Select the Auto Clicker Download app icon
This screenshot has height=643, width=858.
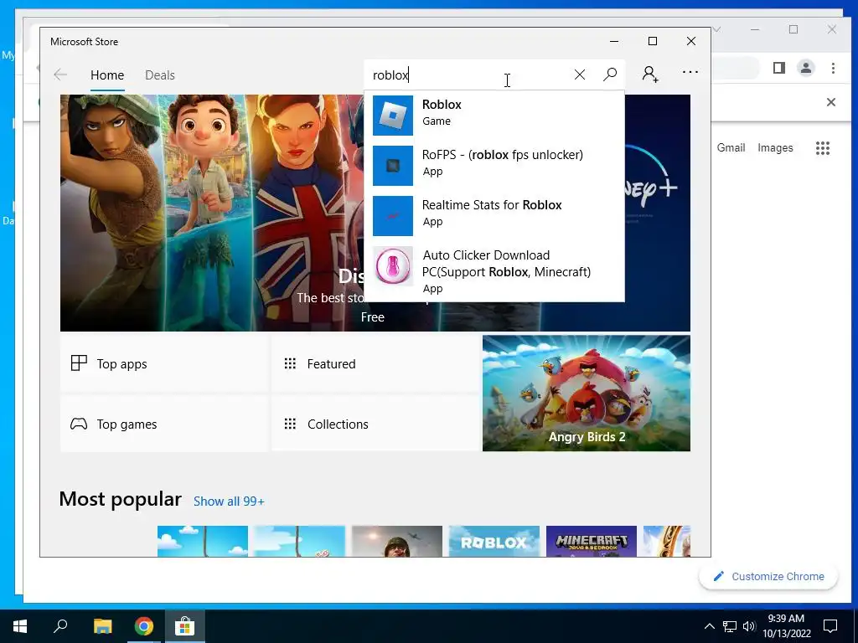click(x=393, y=266)
